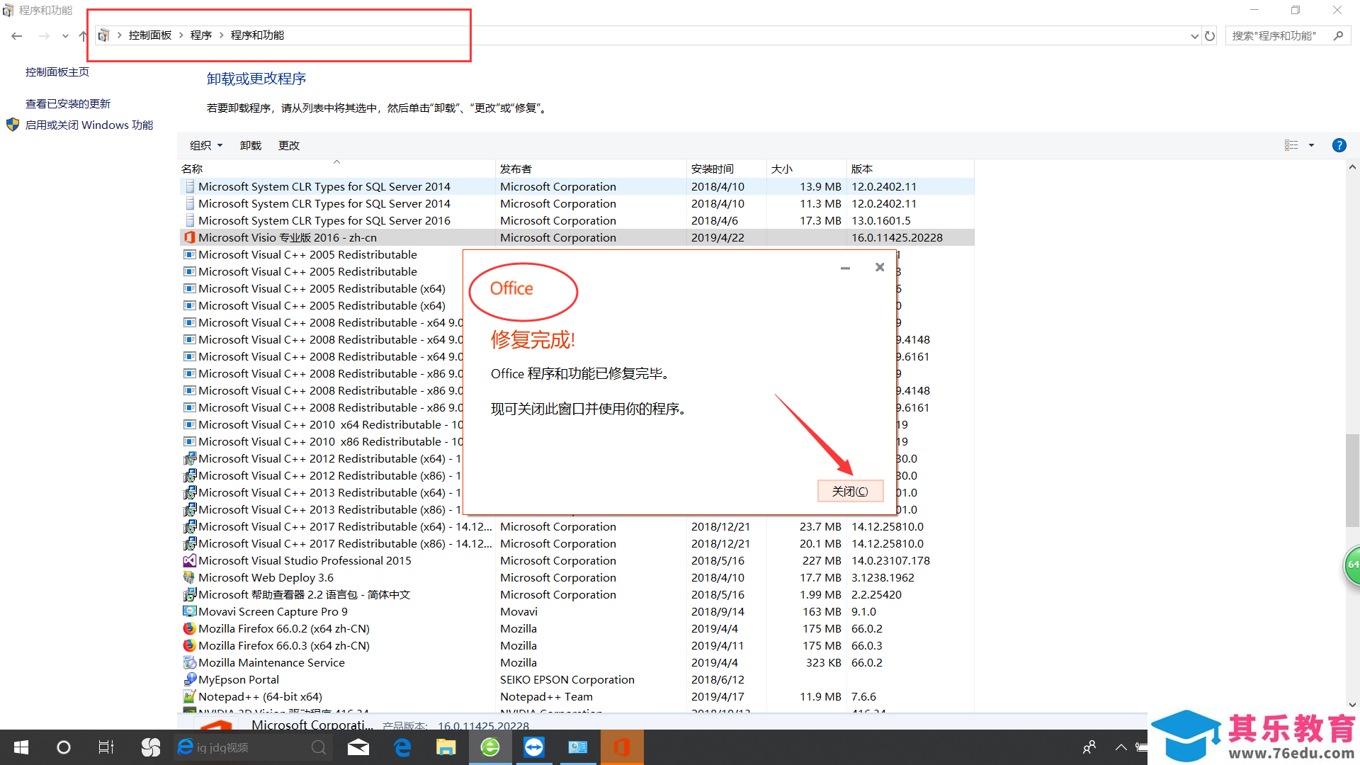Click 卸载 in the toolbar

pos(251,145)
